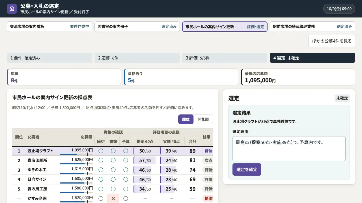Open the 交流広場の案内看板 tender tab
Image resolution: width=362 pixels, height=203 pixels.
[x=49, y=27]
